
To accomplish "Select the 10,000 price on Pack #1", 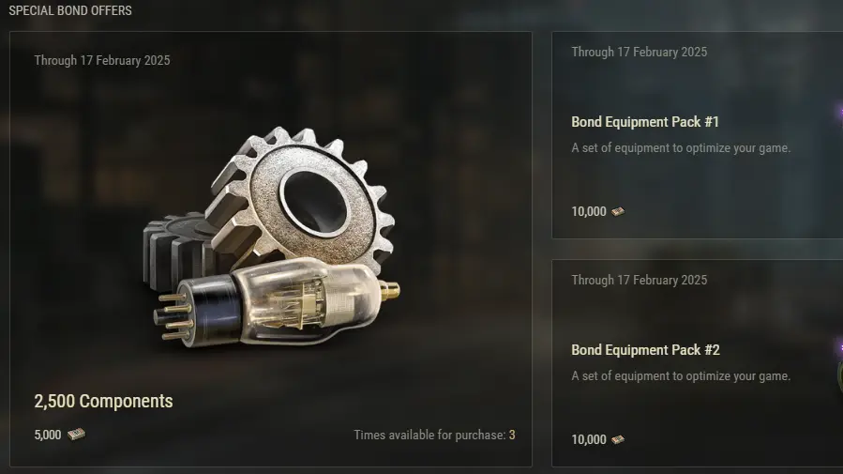I will 589,211.
